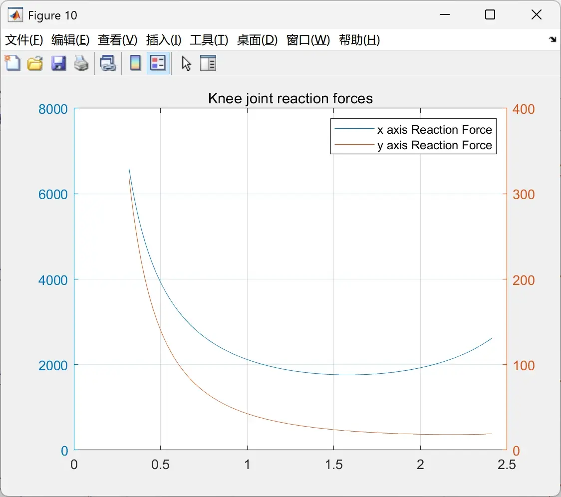
Task: Toggle the Insert Colorbar tool
Action: [x=135, y=63]
